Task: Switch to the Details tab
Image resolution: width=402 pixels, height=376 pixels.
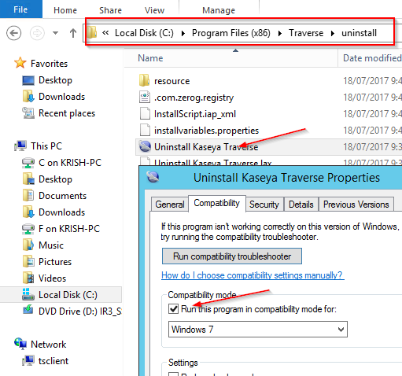Action: 301,205
